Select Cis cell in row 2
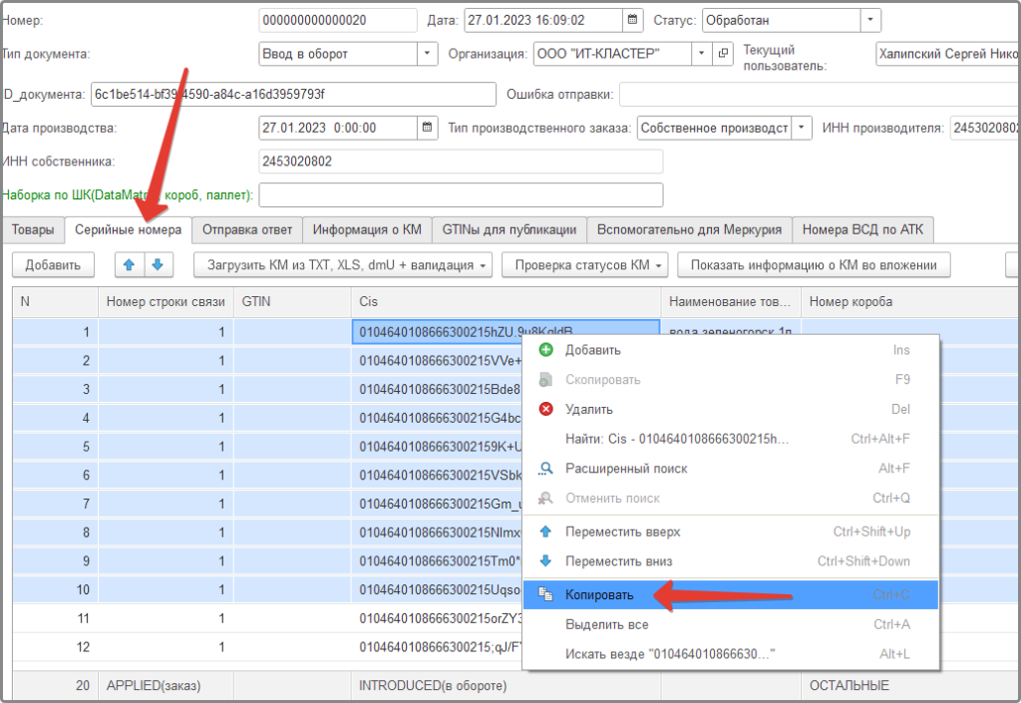The height and width of the screenshot is (703, 1021). [437, 361]
